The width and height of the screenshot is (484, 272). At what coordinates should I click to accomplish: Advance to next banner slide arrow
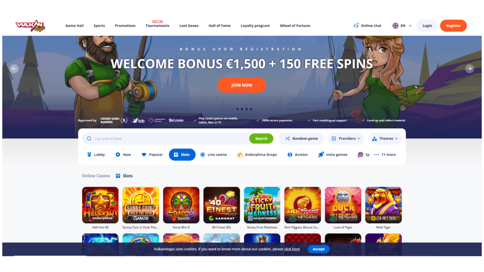(469, 69)
